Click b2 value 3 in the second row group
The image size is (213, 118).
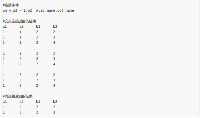pos(54,59)
